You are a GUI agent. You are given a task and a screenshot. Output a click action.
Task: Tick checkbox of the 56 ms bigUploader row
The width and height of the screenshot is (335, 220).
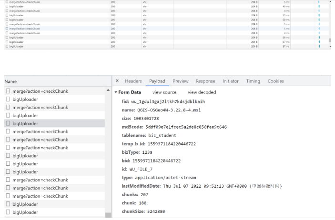tap(7, 37)
